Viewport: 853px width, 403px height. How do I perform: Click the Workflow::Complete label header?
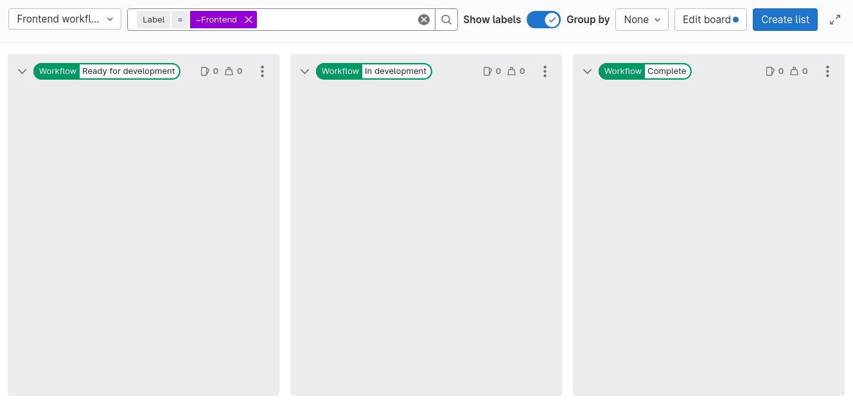pos(645,71)
